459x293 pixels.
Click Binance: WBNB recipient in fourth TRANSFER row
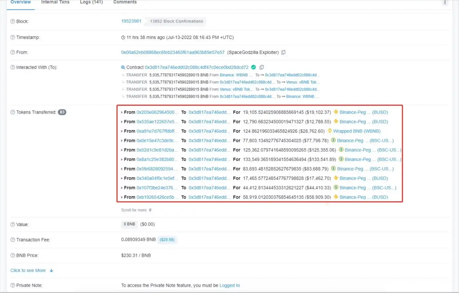(302, 97)
